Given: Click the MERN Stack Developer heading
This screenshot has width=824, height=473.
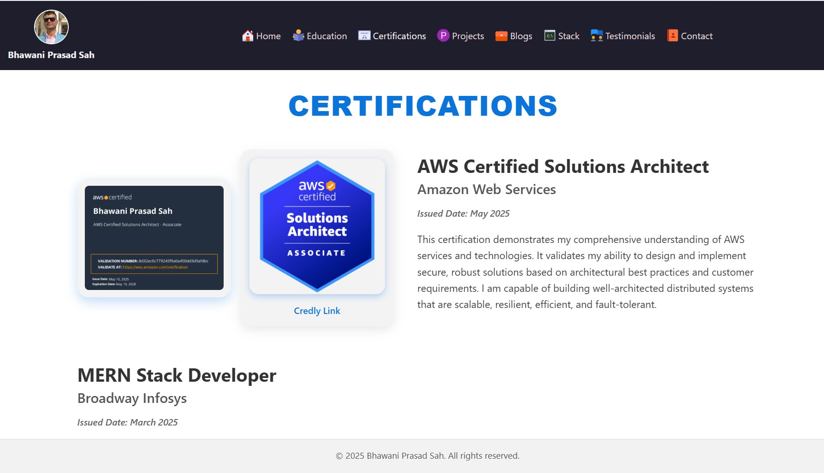Looking at the screenshot, I should [177, 375].
